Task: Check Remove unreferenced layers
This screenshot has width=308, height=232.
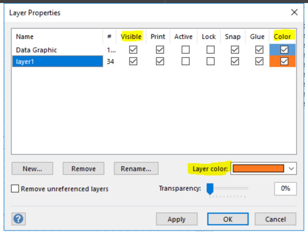Action: [15, 189]
